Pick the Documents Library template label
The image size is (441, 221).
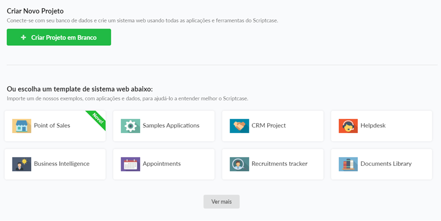pos(386,164)
